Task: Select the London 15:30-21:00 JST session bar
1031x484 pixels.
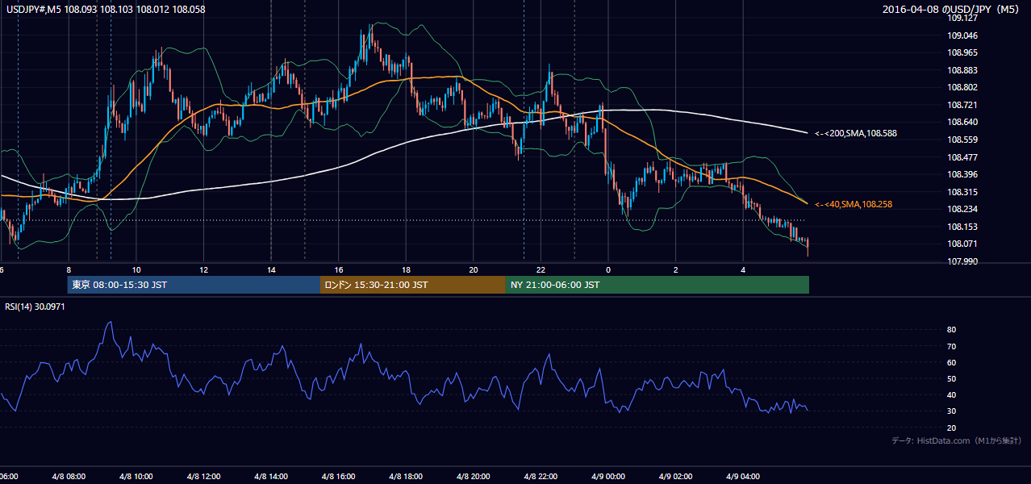Action: (413, 285)
